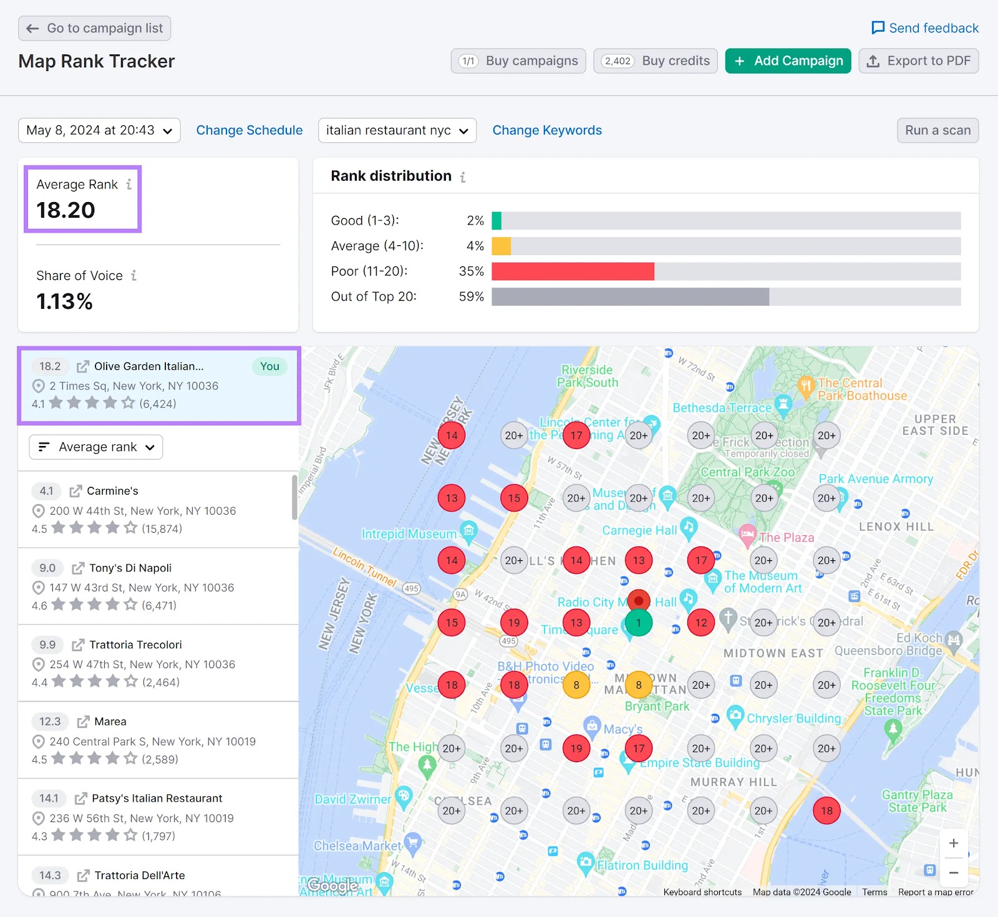The width and height of the screenshot is (998, 917).
Task: Click the rank 12 map pin
Action: coord(701,623)
